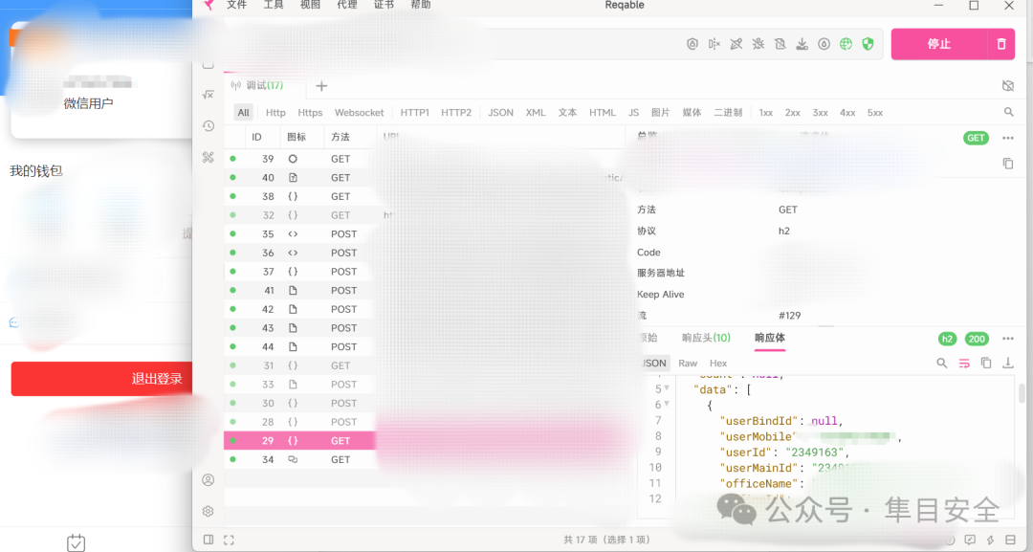Open the history clock icon in the sidebar

tap(209, 126)
